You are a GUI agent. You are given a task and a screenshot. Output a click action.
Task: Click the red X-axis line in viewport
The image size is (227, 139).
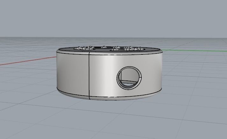[28, 61]
